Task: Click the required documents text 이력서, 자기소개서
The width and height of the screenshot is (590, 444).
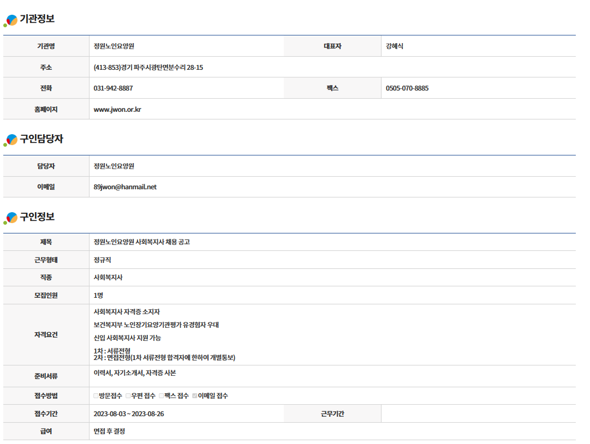Action: [134, 373]
